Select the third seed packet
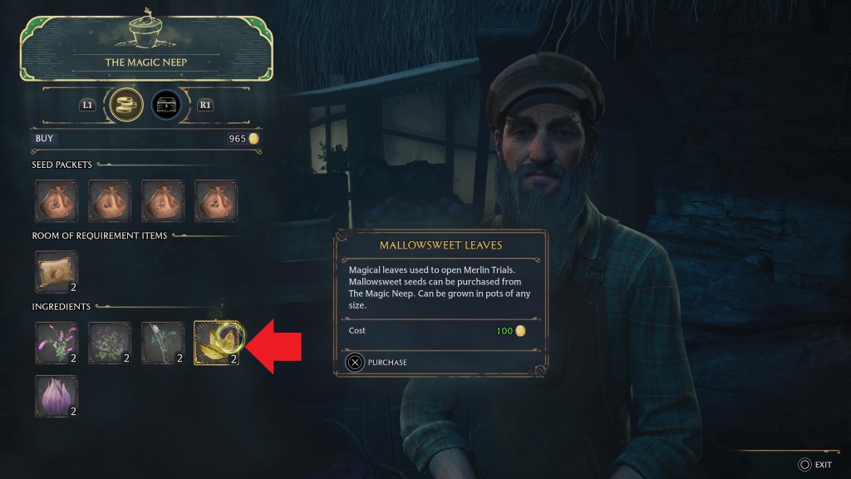 pos(163,201)
